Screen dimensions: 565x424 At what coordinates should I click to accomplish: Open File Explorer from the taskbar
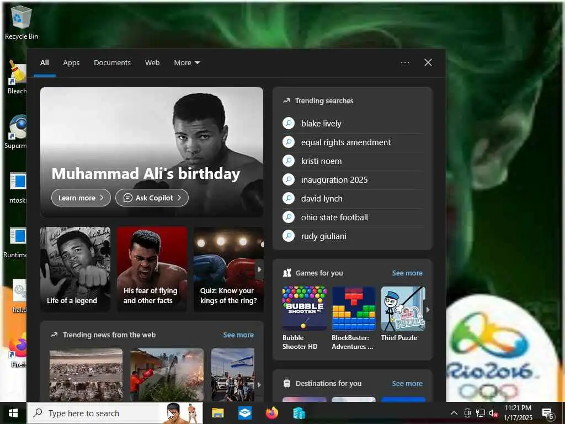[x=217, y=413]
